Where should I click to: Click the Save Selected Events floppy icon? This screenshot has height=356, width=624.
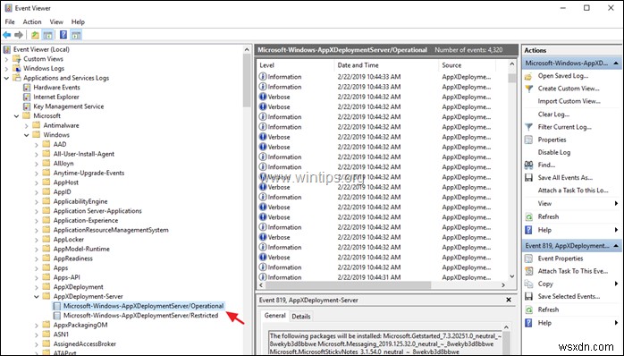point(528,297)
